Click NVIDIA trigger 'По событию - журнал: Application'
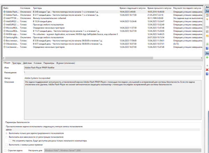 pyautogui.click(x=75, y=34)
